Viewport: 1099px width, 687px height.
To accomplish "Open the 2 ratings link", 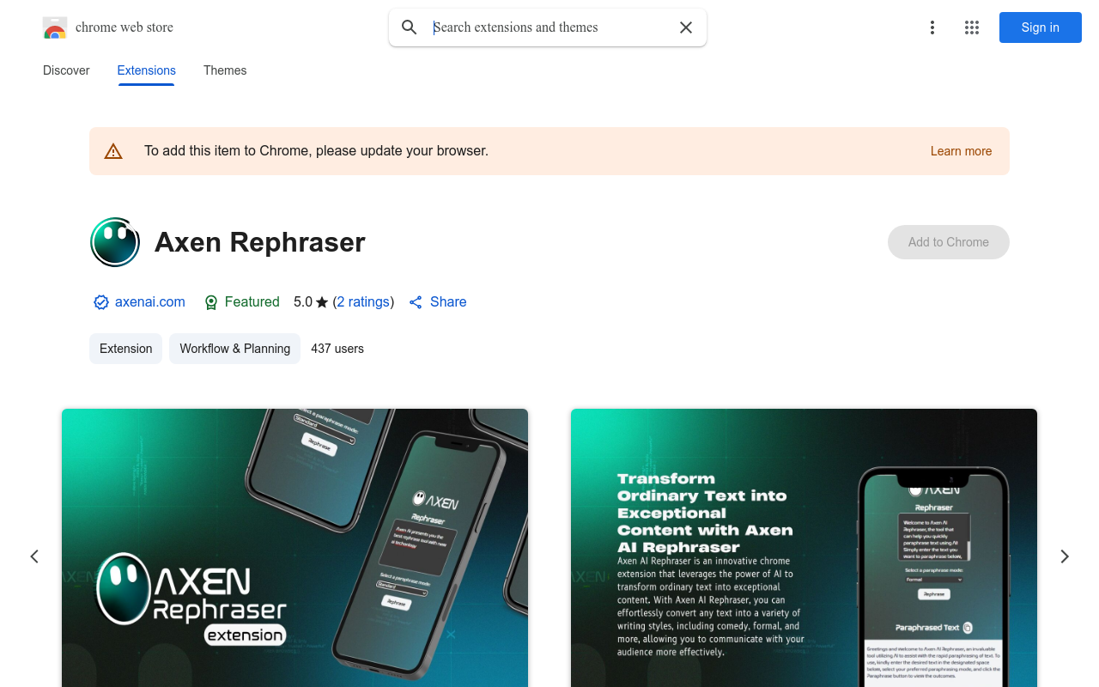I will click(x=363, y=302).
